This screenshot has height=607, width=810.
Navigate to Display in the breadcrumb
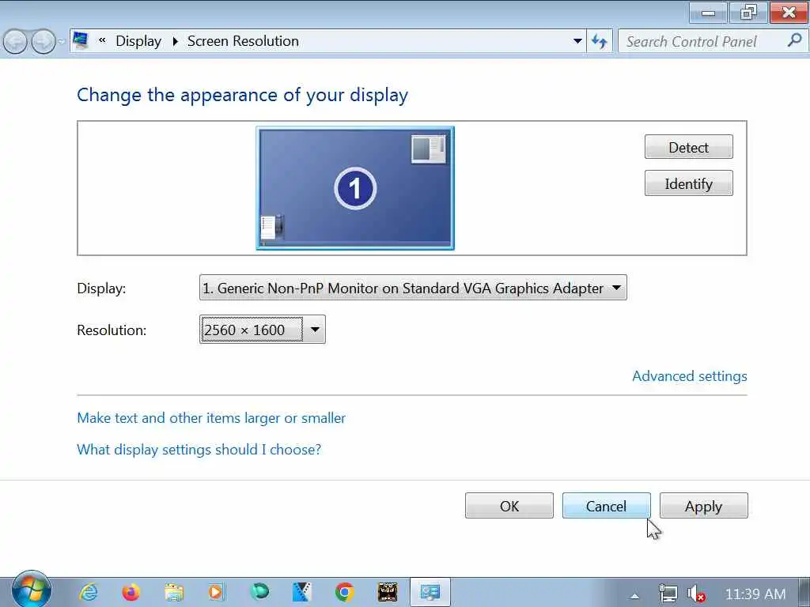pyautogui.click(x=138, y=41)
